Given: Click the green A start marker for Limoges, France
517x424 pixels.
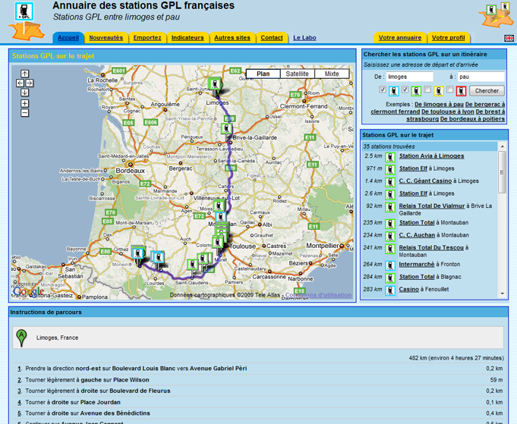Looking at the screenshot, I should [x=21, y=338].
